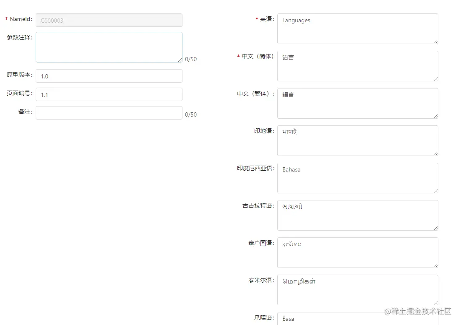This screenshot has width=461, height=325.
Task: Select the 中文（简体）textarea
Action: (x=357, y=66)
